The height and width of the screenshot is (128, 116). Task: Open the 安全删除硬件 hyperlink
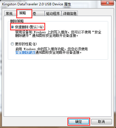pyautogui.click(x=25, y=52)
